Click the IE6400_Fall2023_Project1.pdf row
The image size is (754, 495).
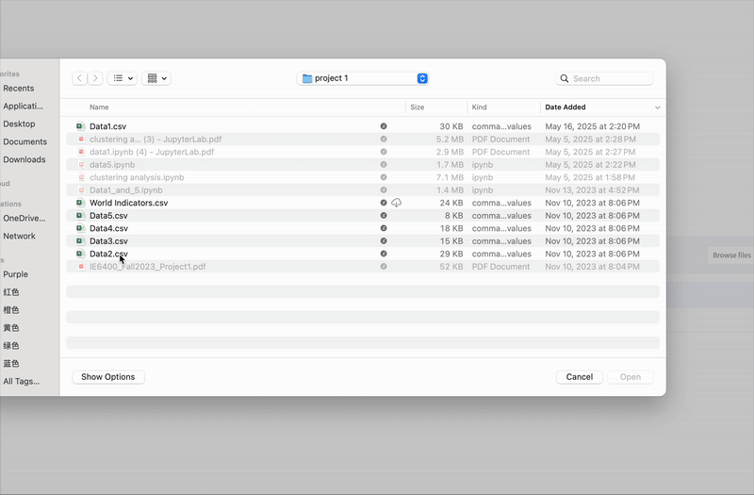click(363, 267)
